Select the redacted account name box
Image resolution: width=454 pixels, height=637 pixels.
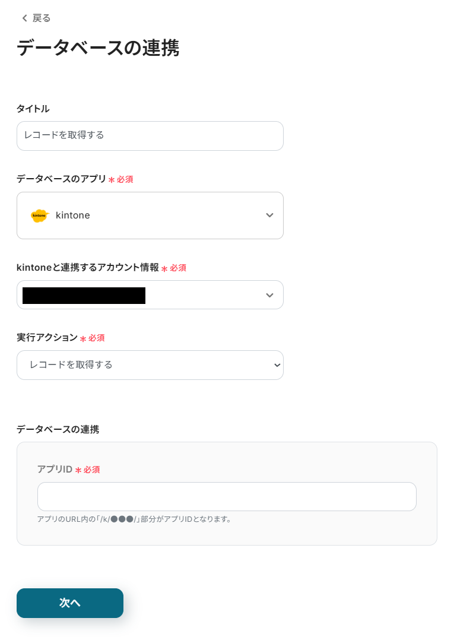[x=84, y=295]
